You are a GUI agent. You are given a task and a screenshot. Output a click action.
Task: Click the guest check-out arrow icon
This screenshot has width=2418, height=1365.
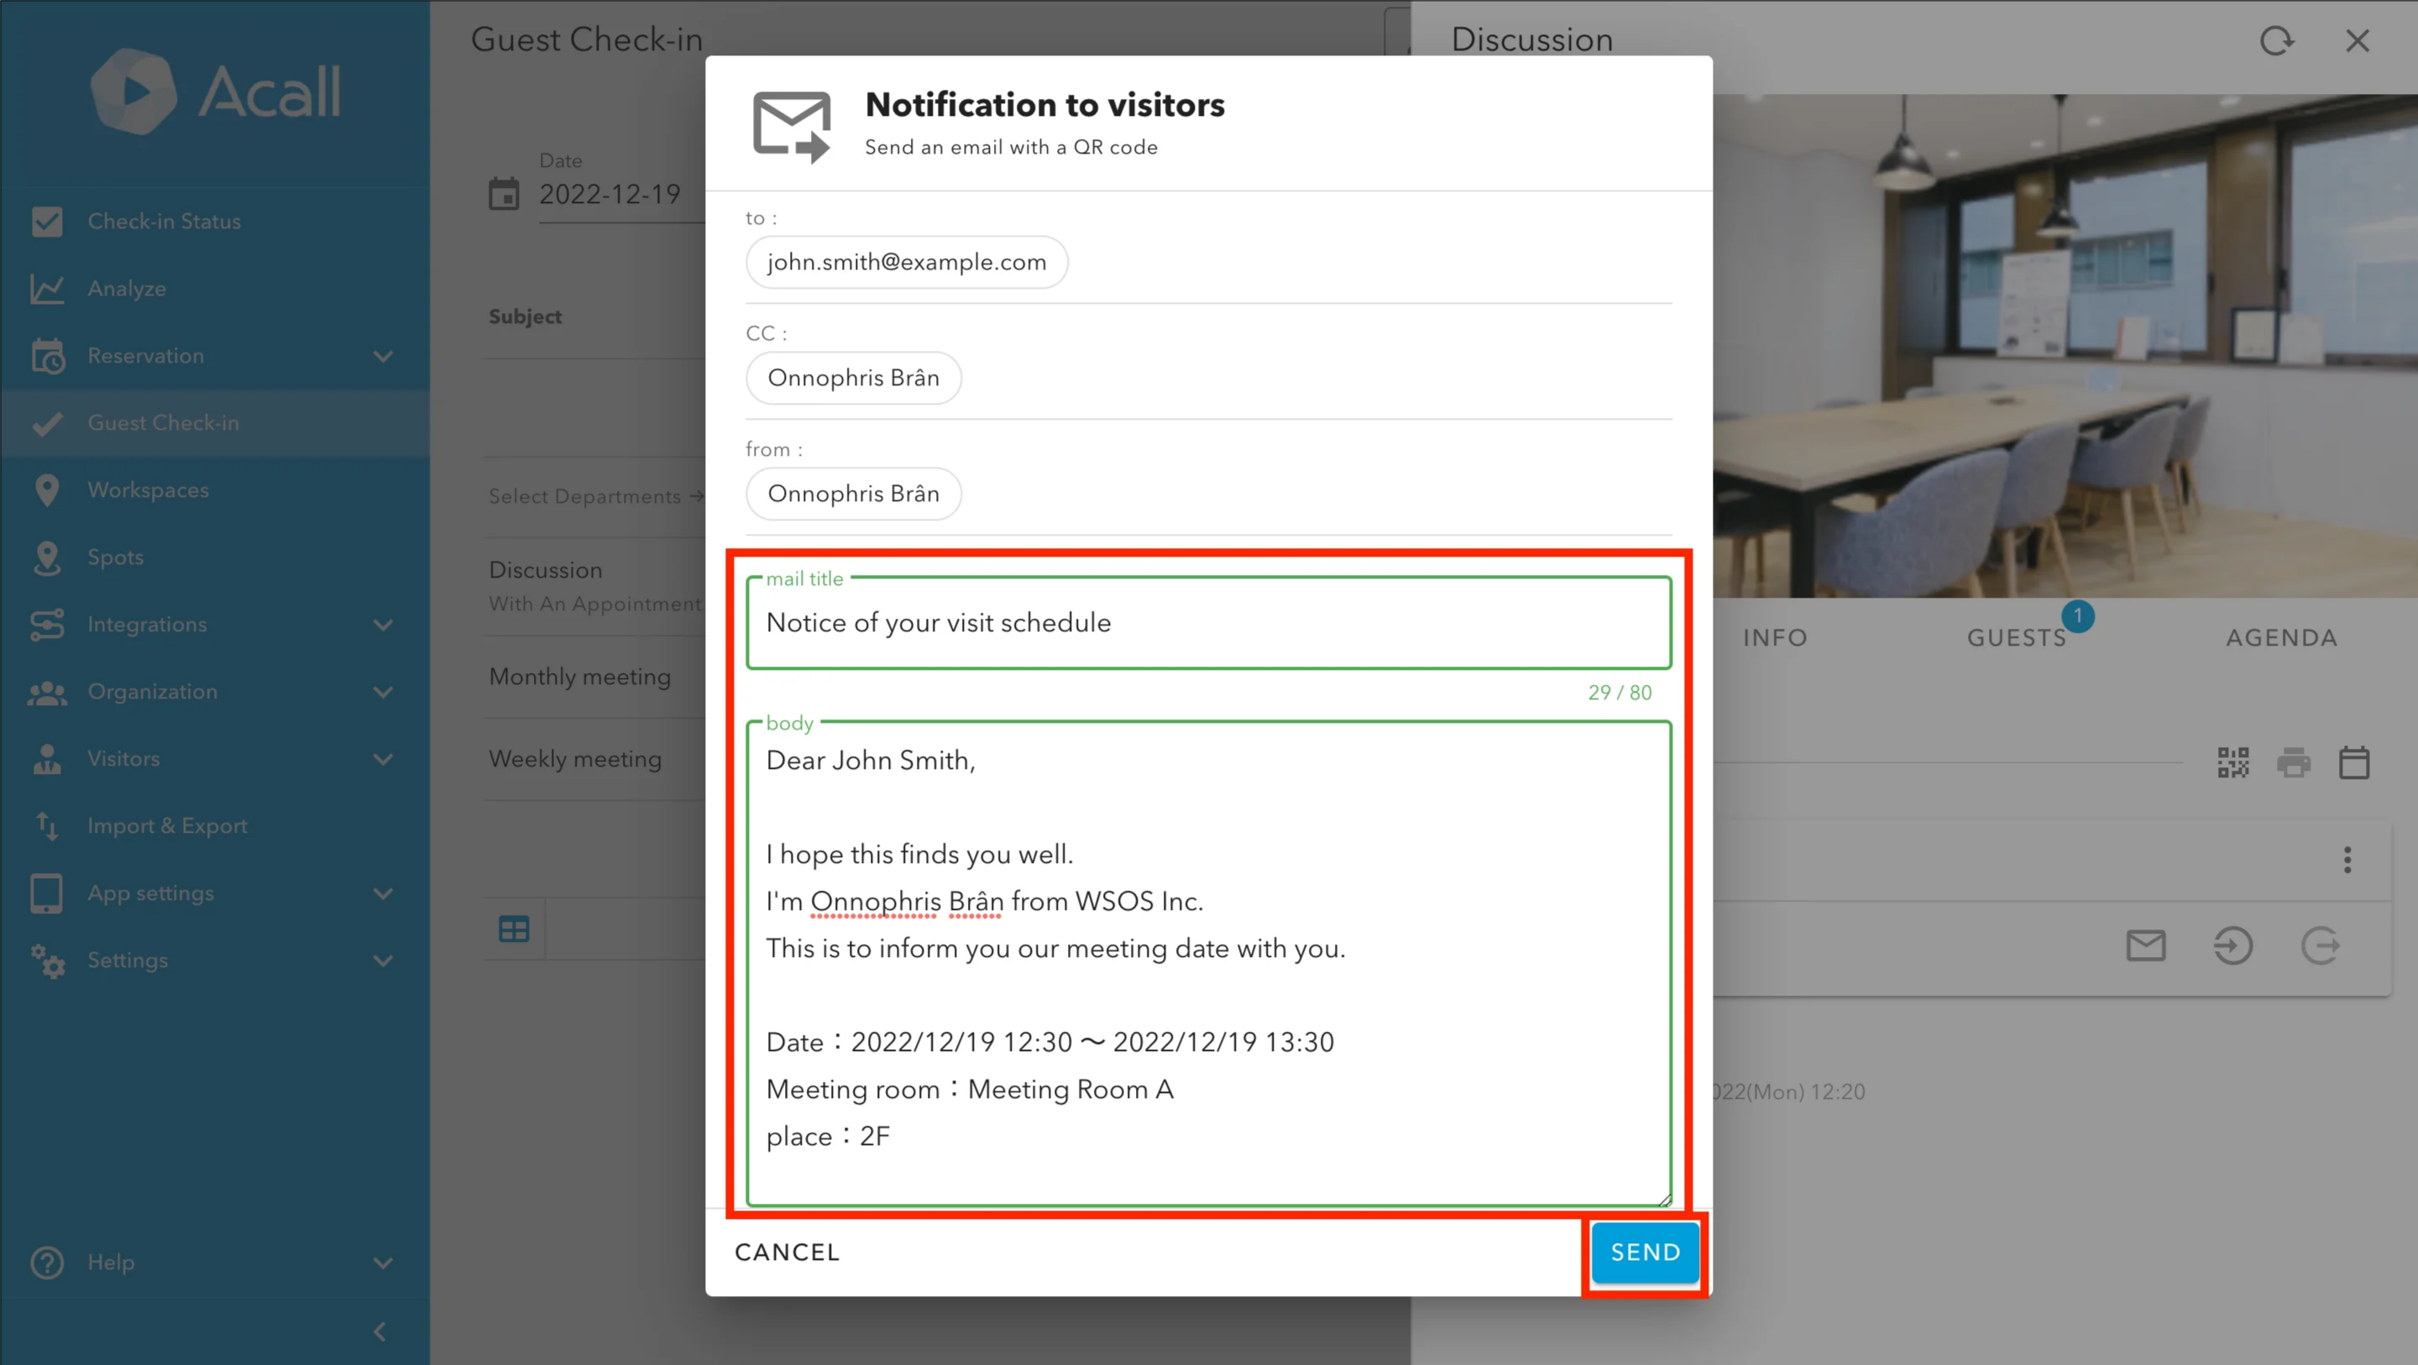click(2321, 945)
